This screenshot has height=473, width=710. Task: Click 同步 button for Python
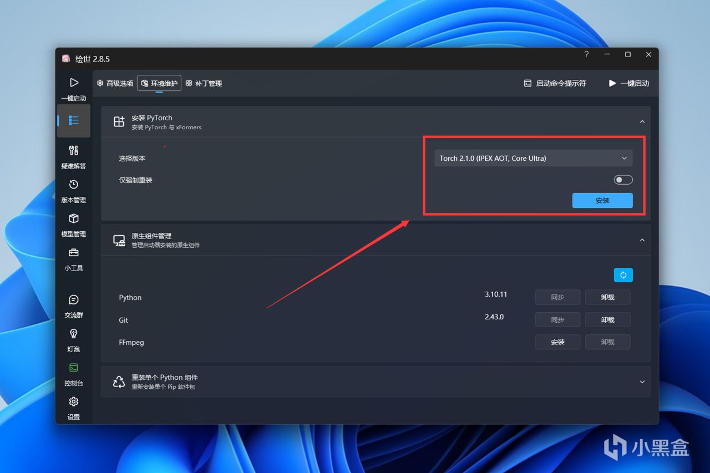[x=557, y=297]
